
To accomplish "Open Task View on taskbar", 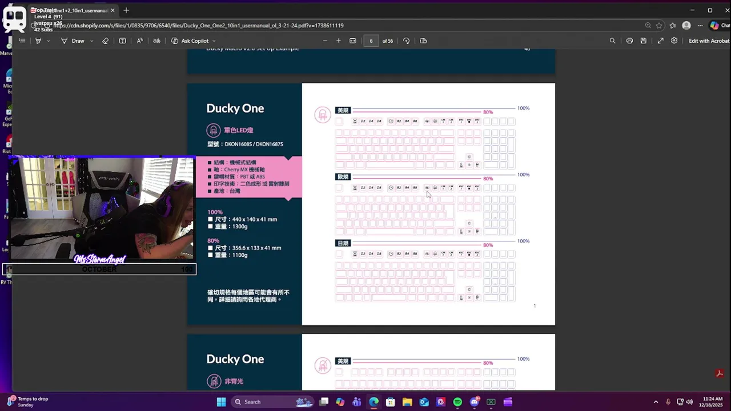I will [x=324, y=402].
